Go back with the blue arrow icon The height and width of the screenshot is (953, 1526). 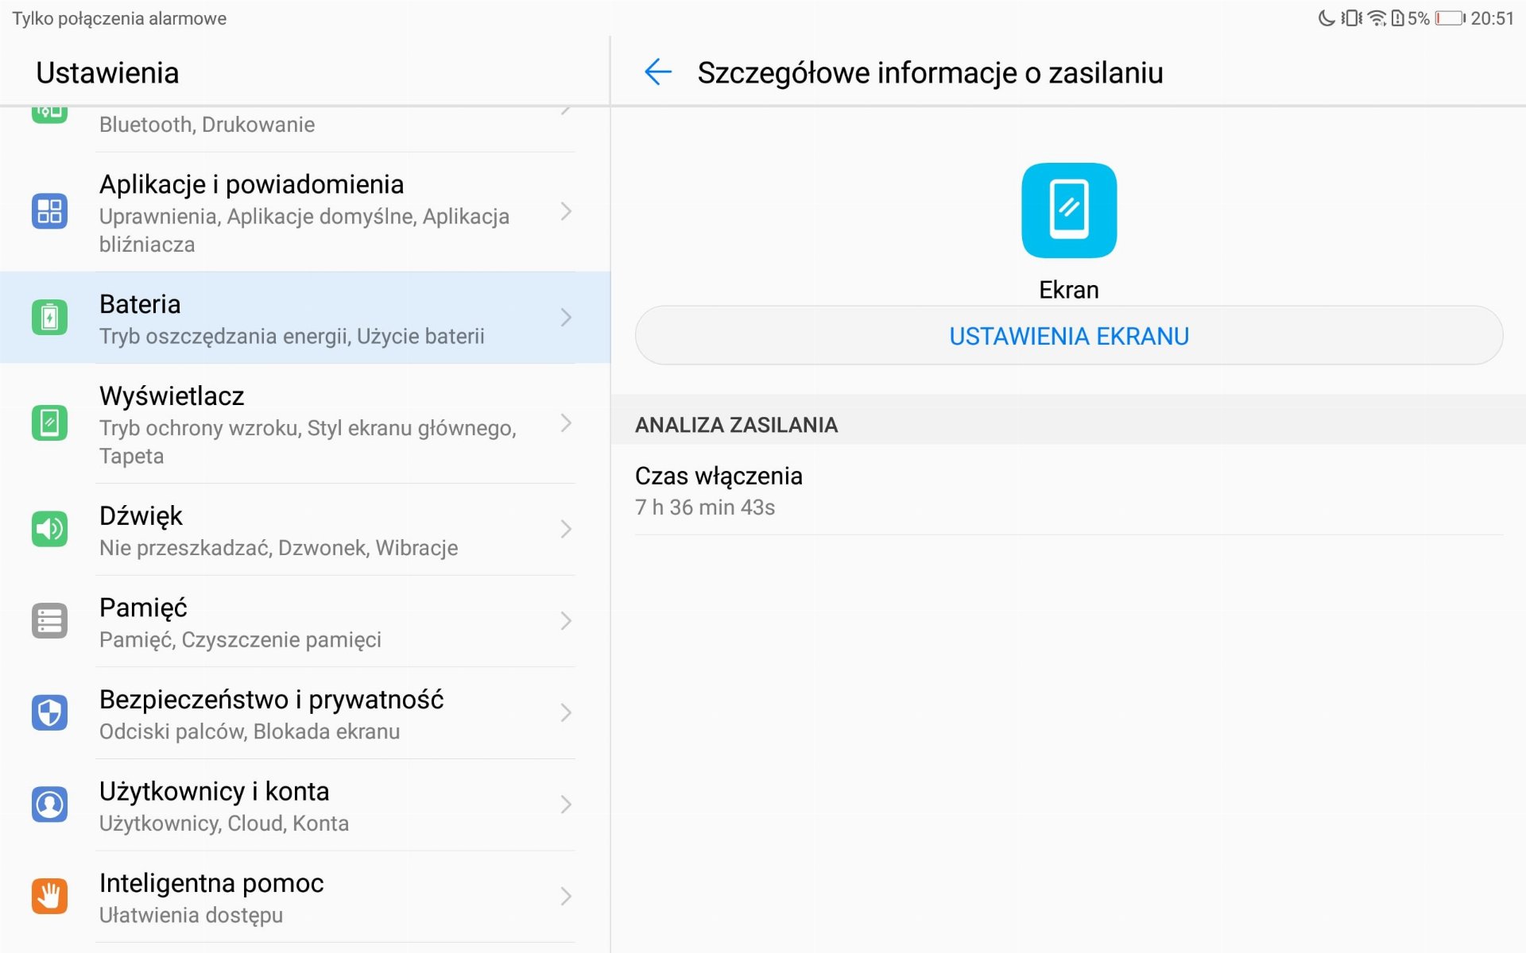coord(658,72)
